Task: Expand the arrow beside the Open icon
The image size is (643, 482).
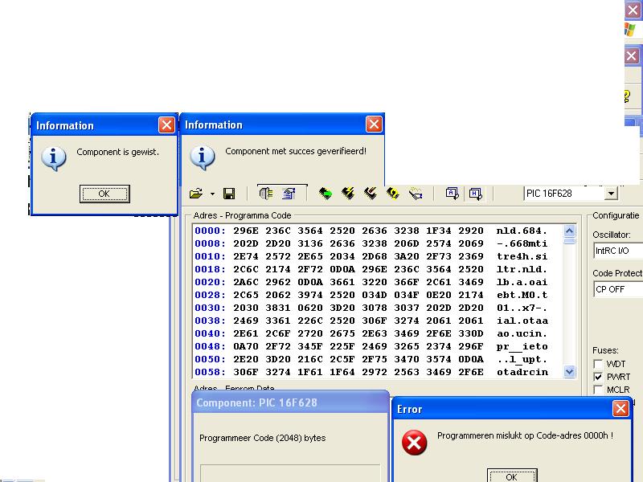Action: [x=212, y=194]
